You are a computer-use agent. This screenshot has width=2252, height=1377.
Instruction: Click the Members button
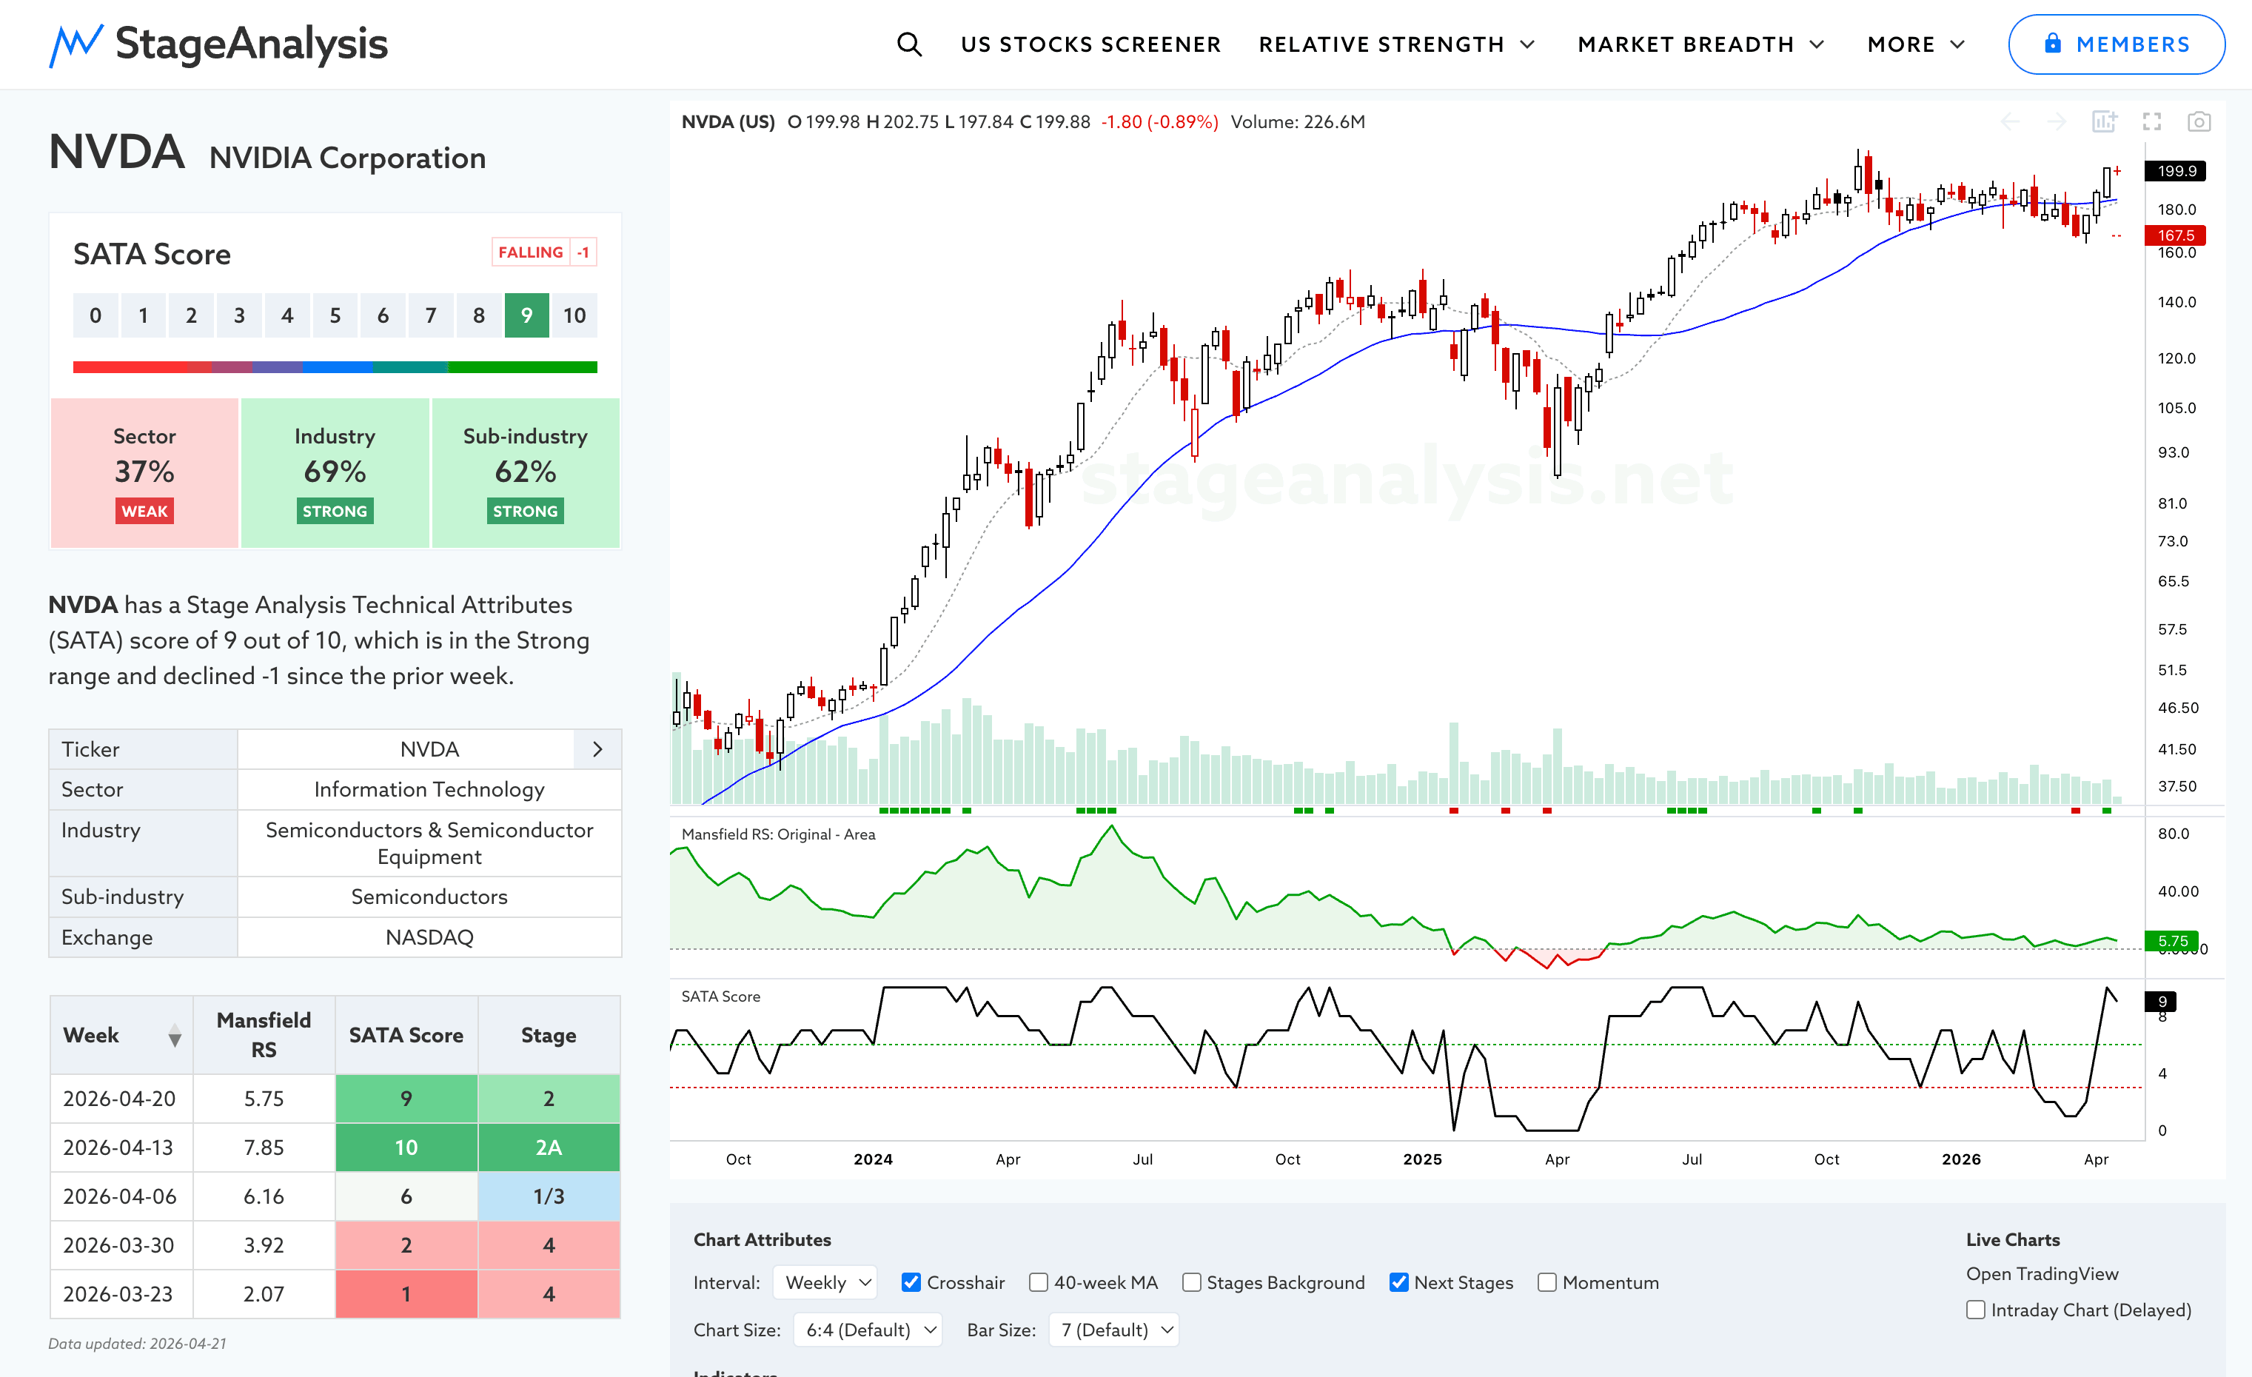2116,44
